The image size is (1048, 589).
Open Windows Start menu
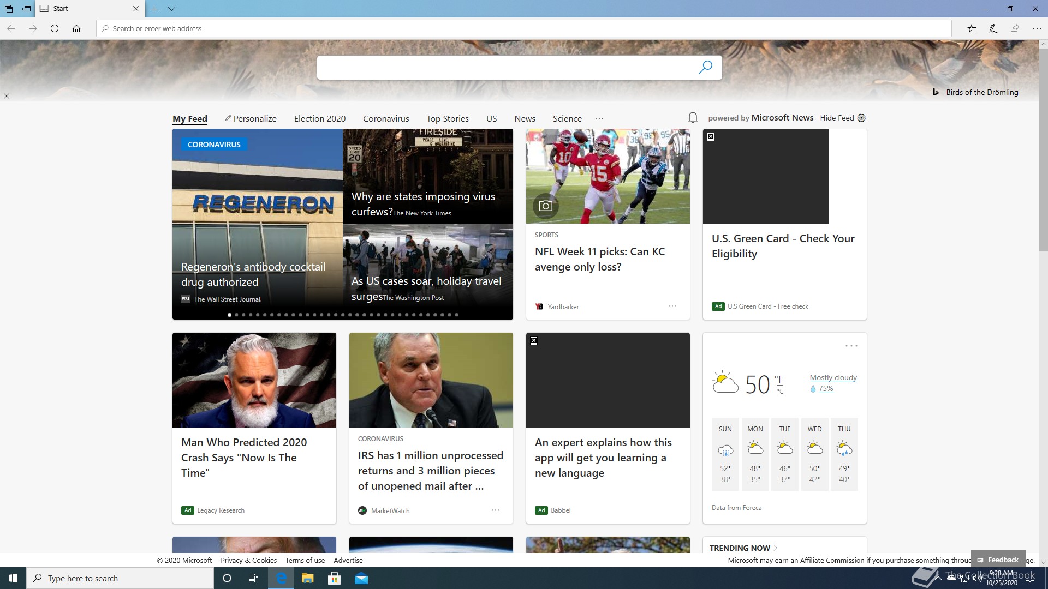coord(13,578)
